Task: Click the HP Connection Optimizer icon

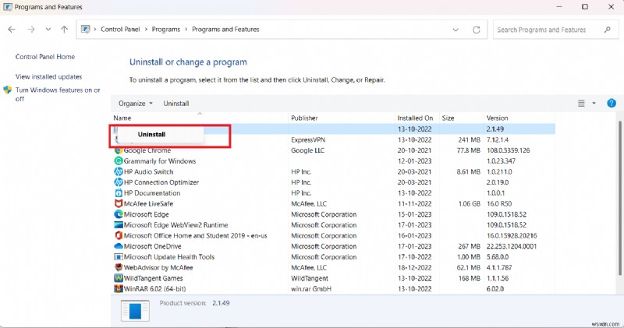Action: coord(119,182)
